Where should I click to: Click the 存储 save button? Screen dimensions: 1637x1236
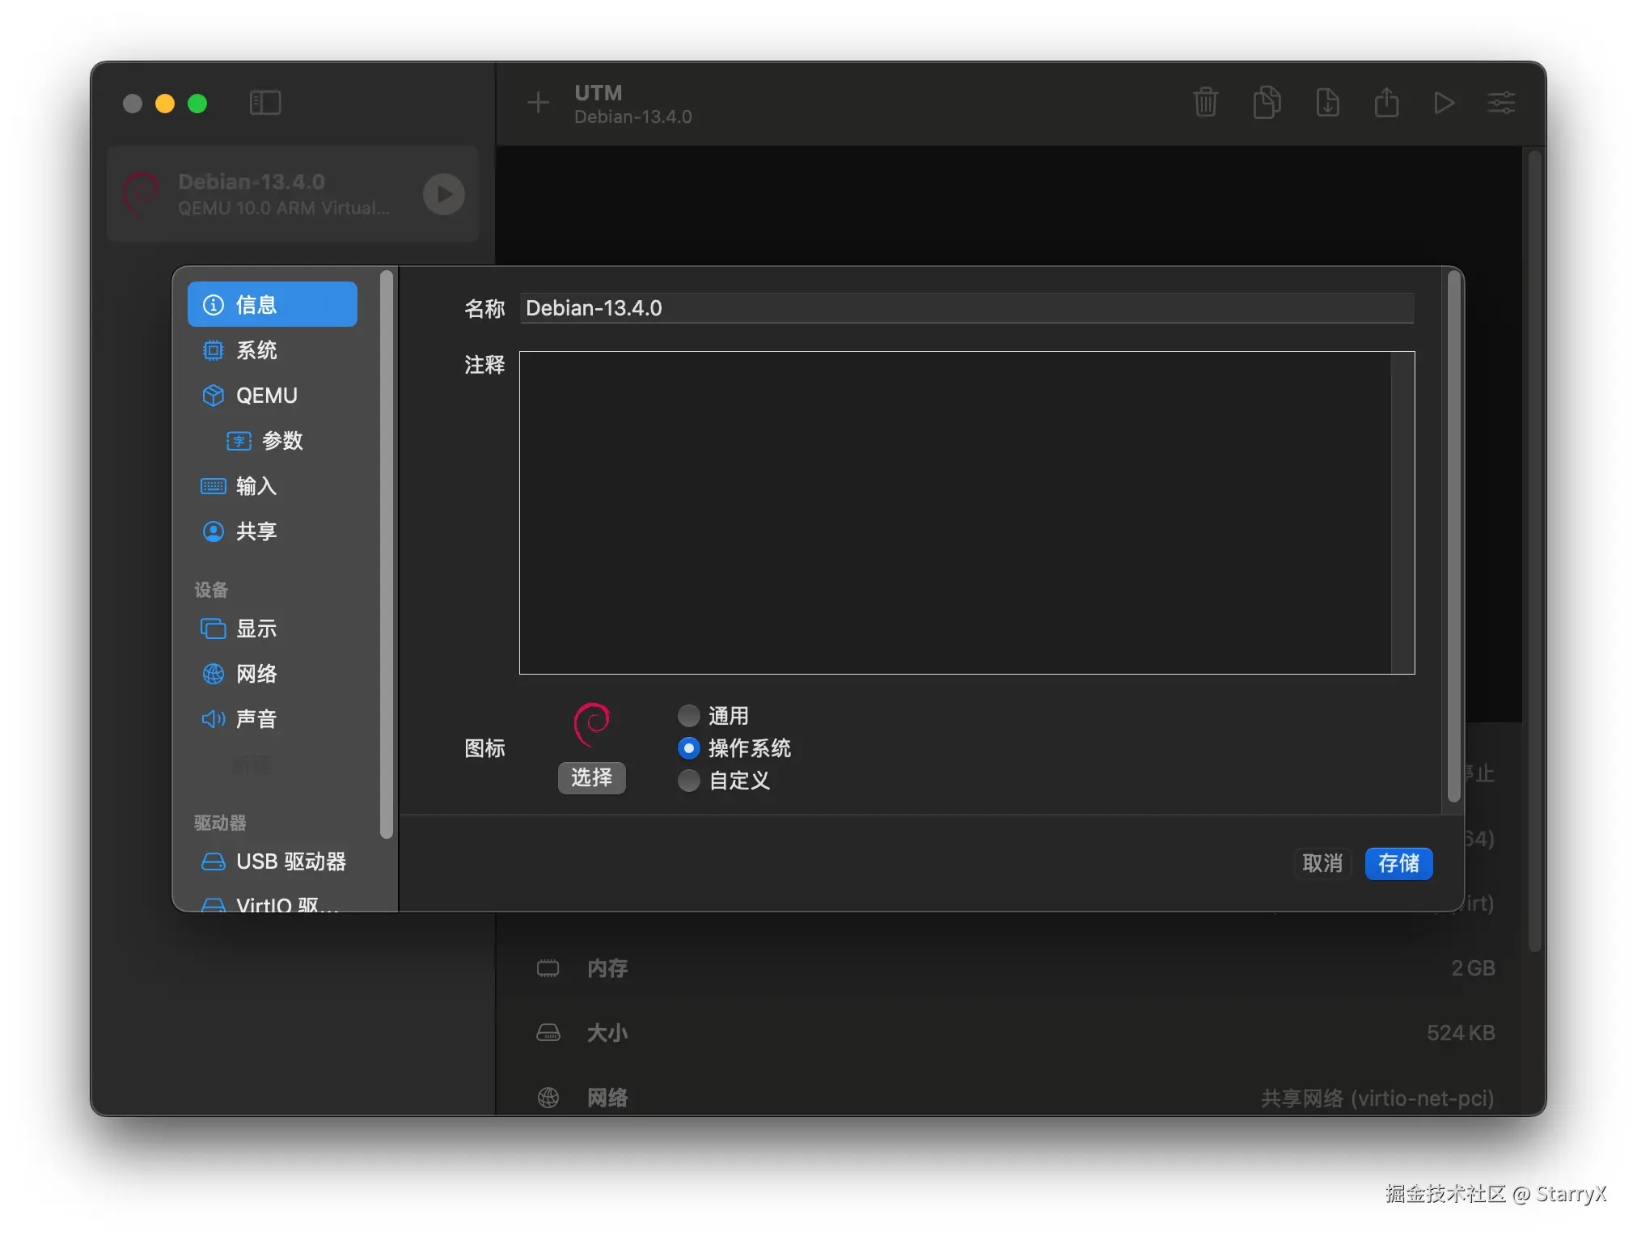coord(1398,863)
